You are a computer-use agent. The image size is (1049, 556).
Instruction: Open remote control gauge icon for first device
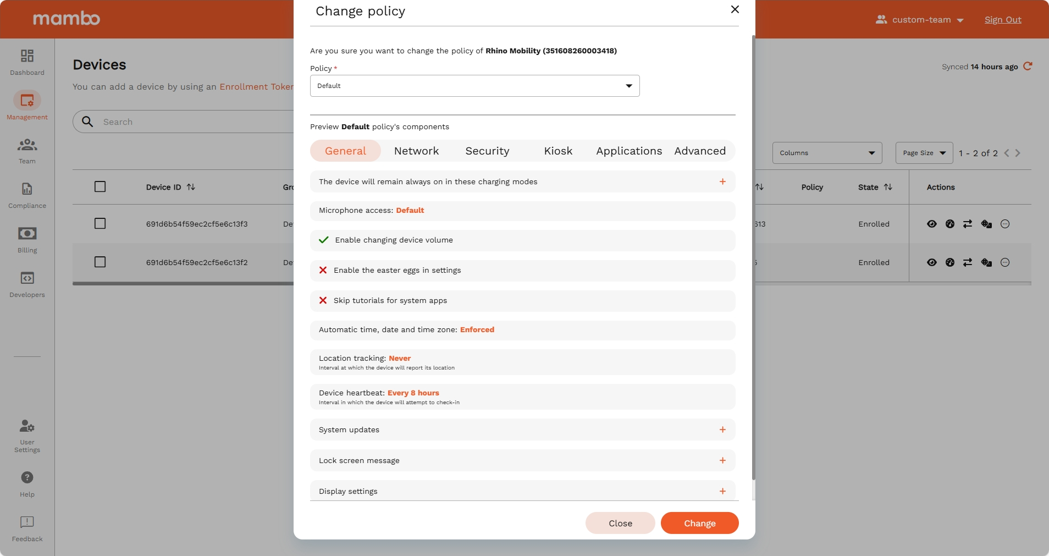(949, 224)
